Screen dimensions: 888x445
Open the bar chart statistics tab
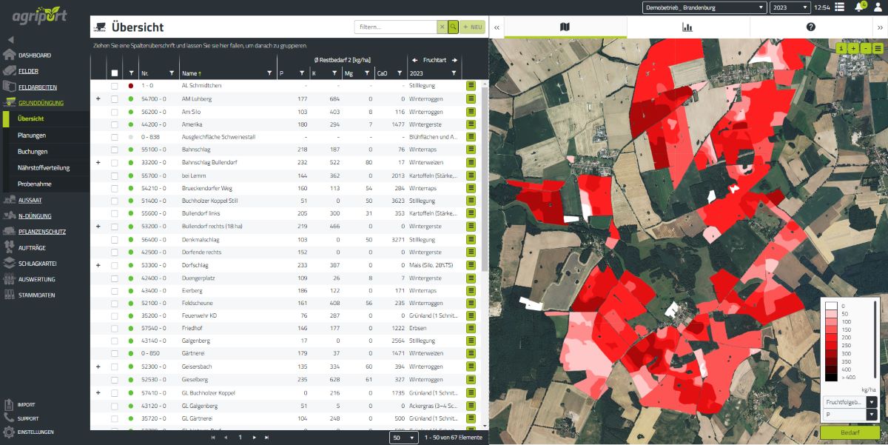click(x=687, y=27)
